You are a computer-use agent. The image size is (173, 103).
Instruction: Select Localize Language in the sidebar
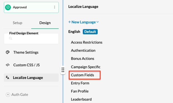31,78
